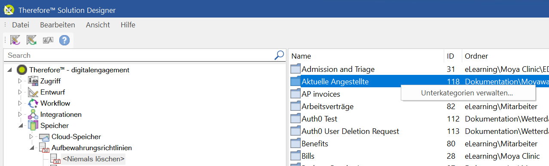Open the Hilfe menu
The image size is (549, 166).
128,25
